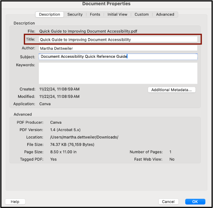
Task: Switch to the Initial View tab
Action: tap(118, 15)
